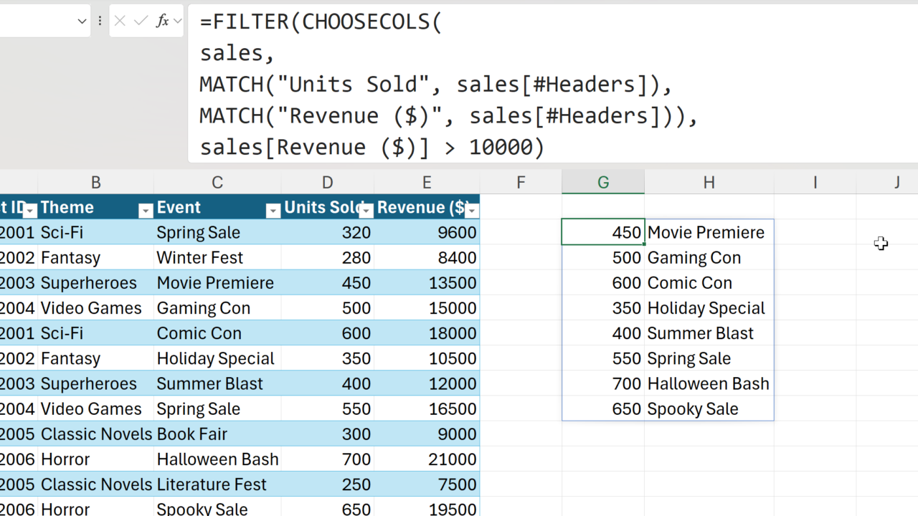Open the filter button on the ID column
918x516 pixels.
[x=30, y=210]
